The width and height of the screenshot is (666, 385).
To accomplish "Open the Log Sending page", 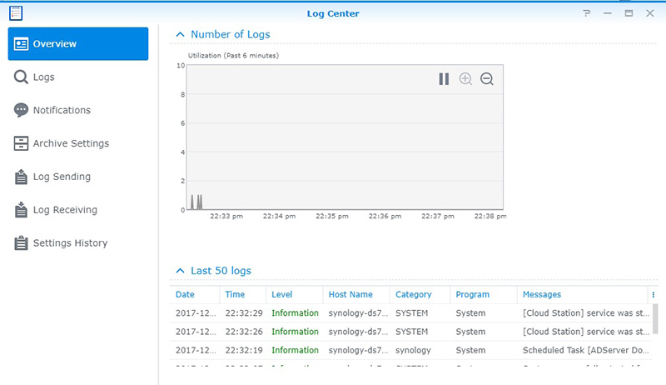I will click(x=62, y=177).
